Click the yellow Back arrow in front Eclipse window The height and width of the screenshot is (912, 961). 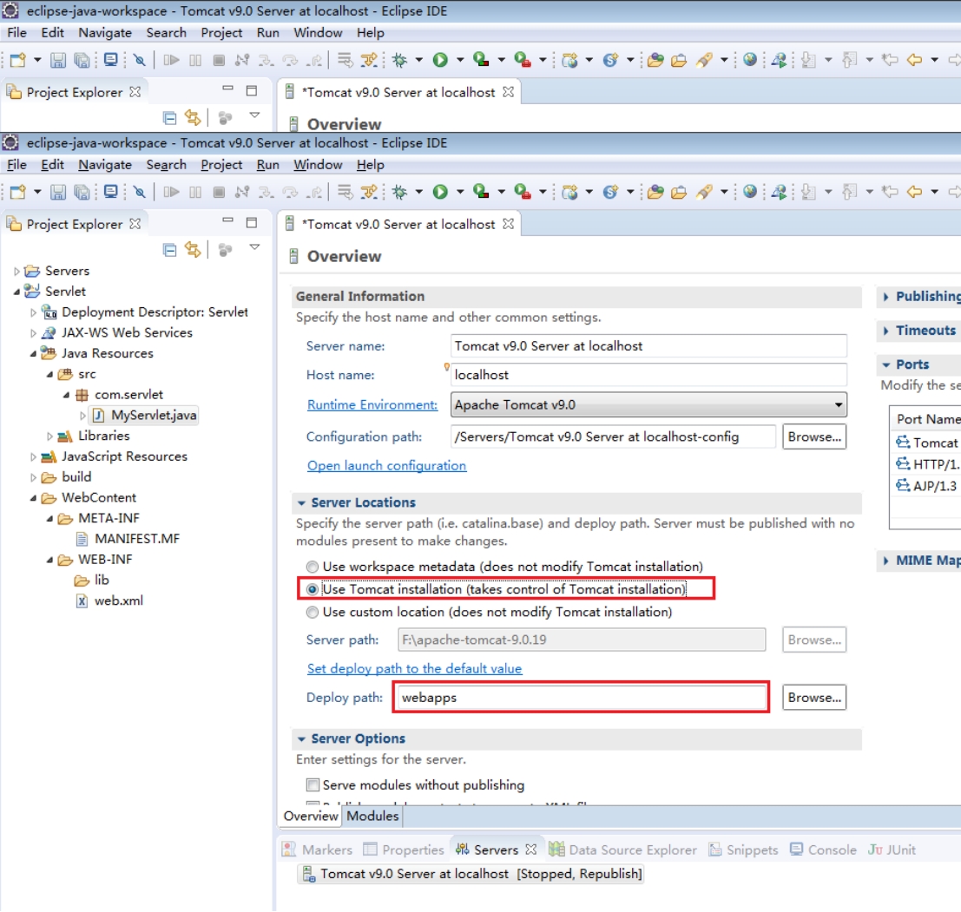[x=914, y=193]
